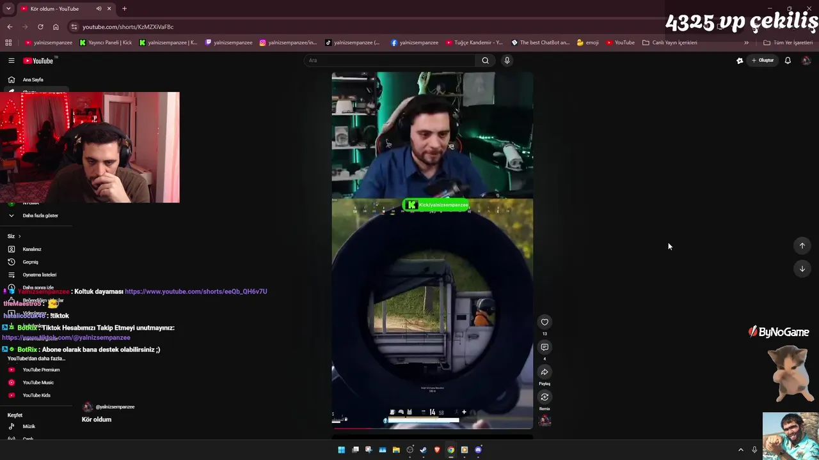The height and width of the screenshot is (460, 819).
Task: Open the YouTube guide hamburger menu
Action: pos(11,61)
